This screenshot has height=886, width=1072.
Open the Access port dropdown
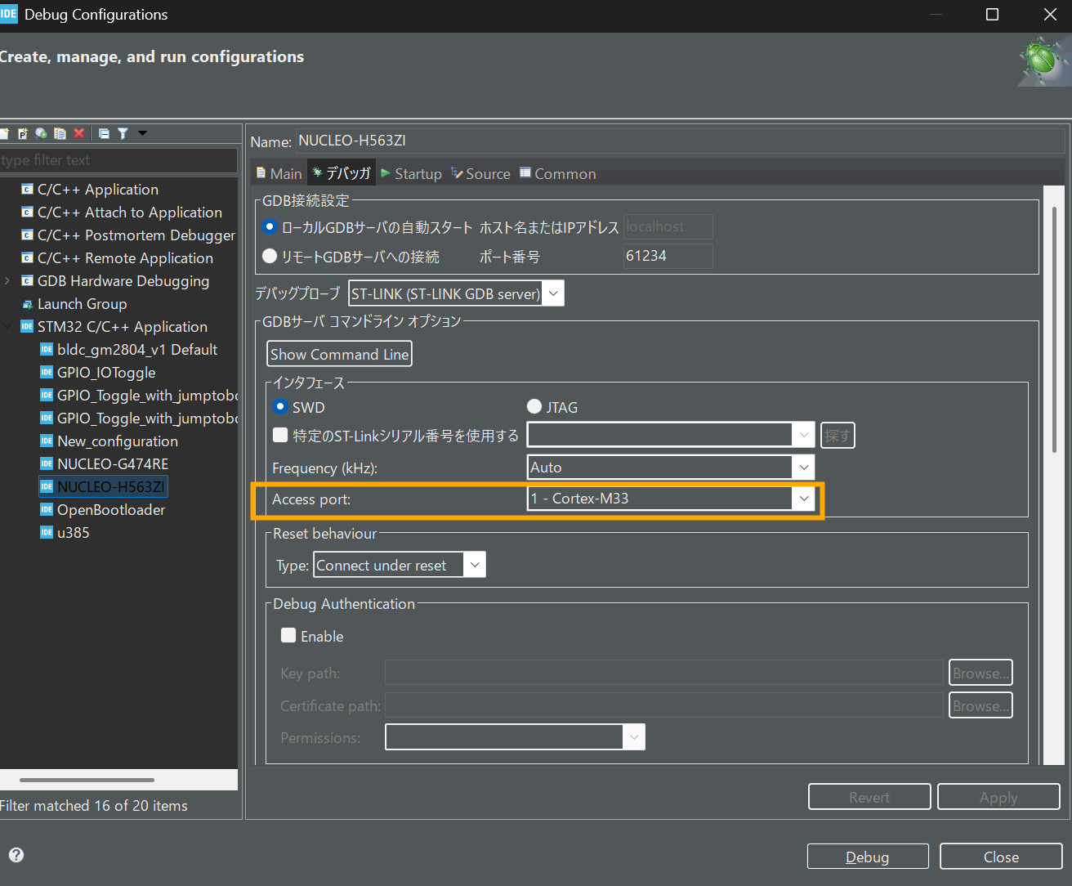pos(803,499)
